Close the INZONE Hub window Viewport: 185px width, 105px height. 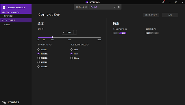[182, 2]
